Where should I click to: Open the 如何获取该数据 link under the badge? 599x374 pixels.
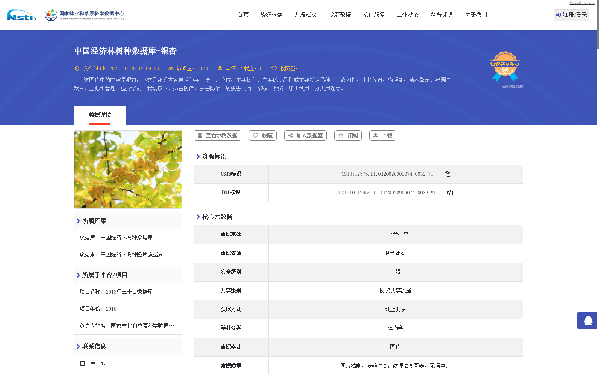514,86
